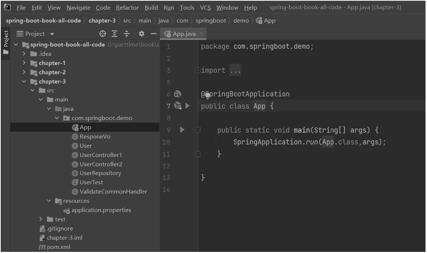Click the com.springboot.demo package icon
The width and height of the screenshot is (427, 253).
66,118
